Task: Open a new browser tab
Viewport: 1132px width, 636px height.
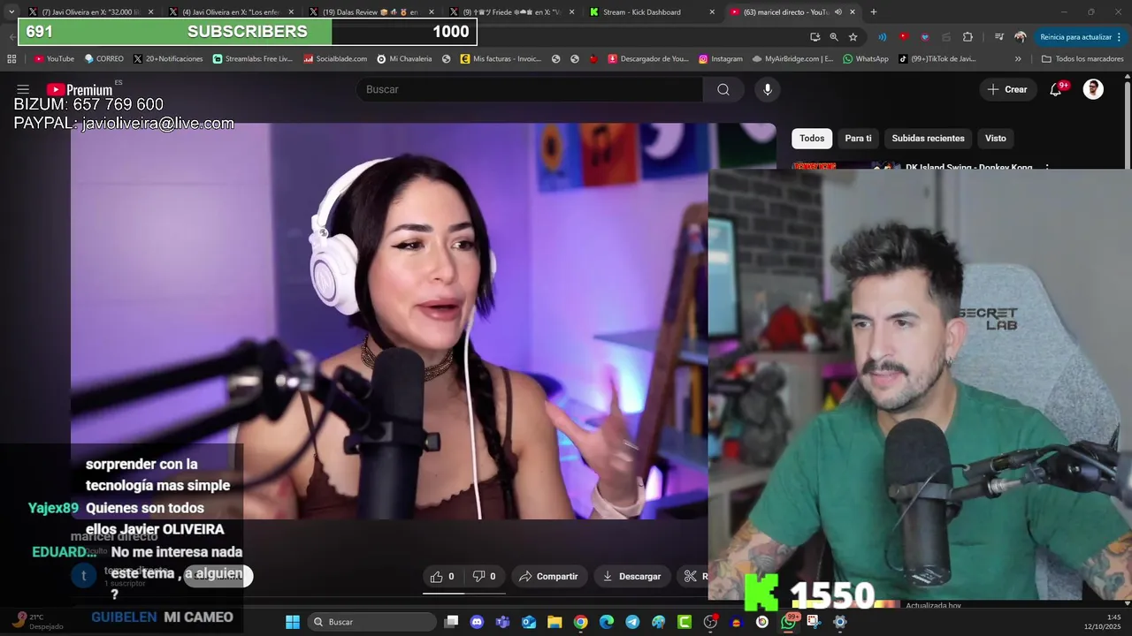Action: (x=874, y=12)
